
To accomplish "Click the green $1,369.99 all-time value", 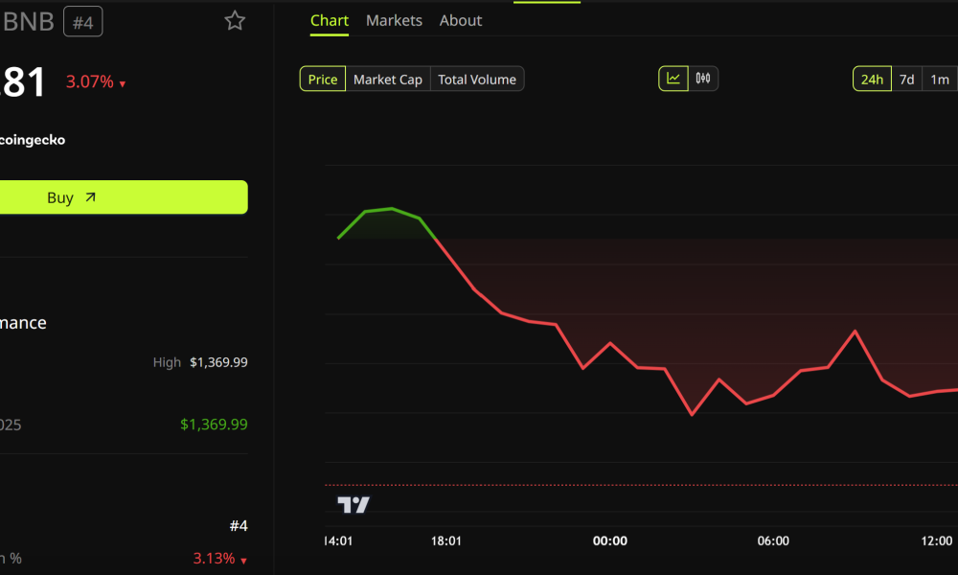I will pyautogui.click(x=214, y=425).
